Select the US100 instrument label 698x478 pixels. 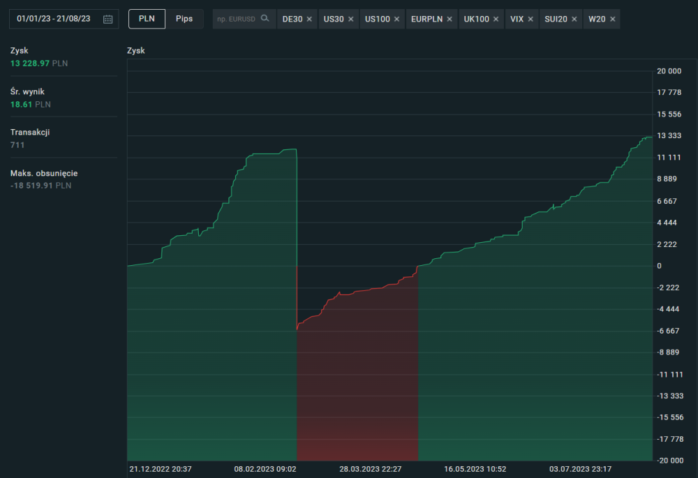(x=378, y=19)
